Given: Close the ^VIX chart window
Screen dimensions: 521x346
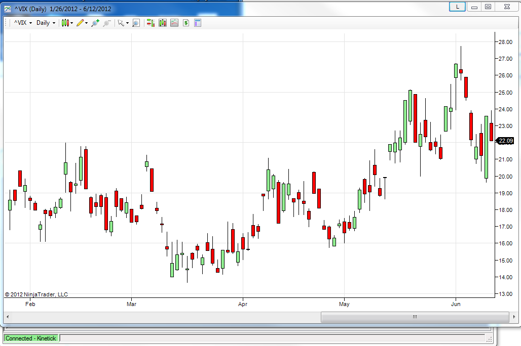Looking at the screenshot, I should [507, 7].
